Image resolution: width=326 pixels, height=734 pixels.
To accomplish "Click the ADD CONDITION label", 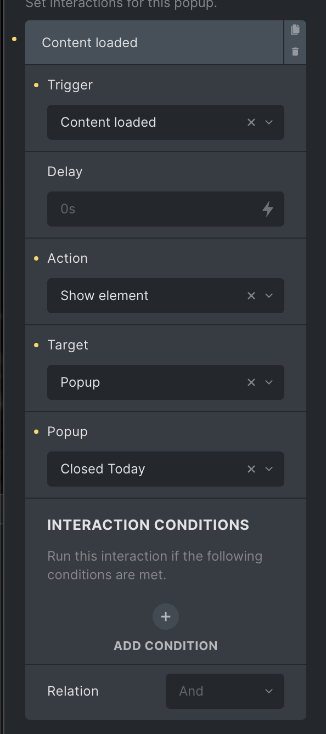I will [166, 646].
